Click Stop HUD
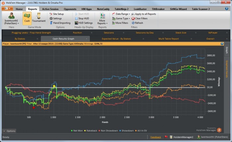Screen dimensions: 232x142 [x=82, y=18]
